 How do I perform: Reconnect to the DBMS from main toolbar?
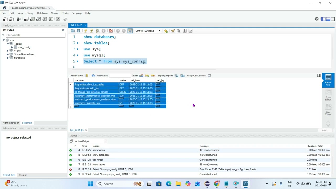pos(65,19)
